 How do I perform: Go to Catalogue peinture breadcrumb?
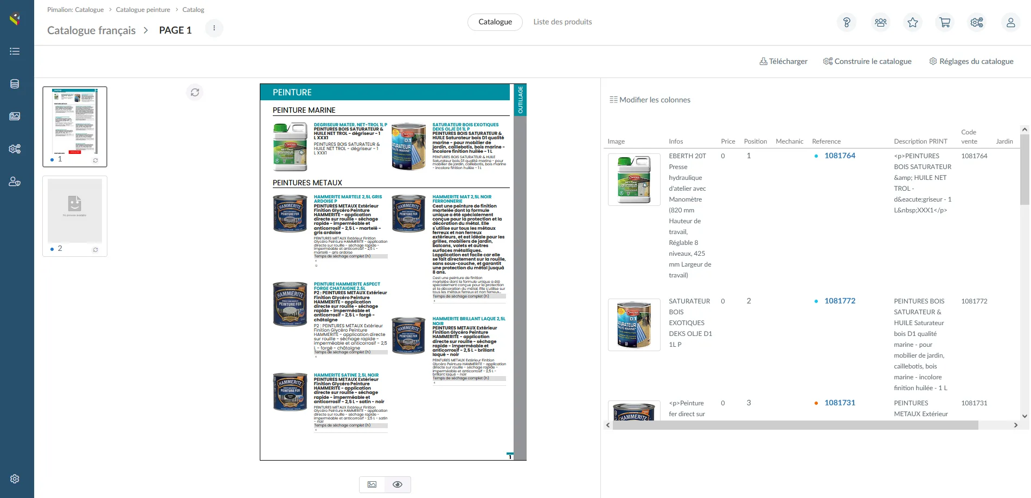point(143,10)
